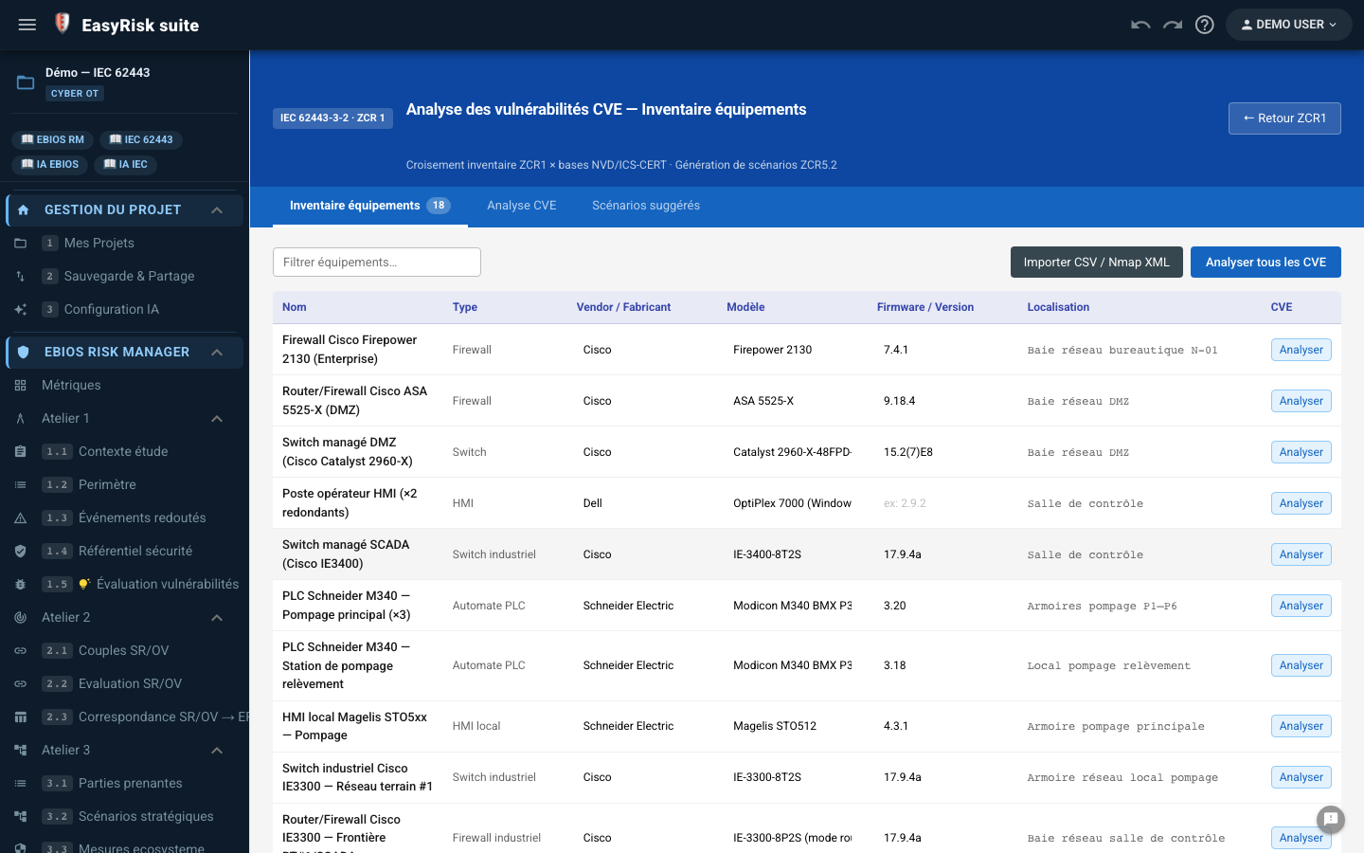1364x853 pixels.
Task: Open the IA IEC guide badge
Action: (x=126, y=164)
